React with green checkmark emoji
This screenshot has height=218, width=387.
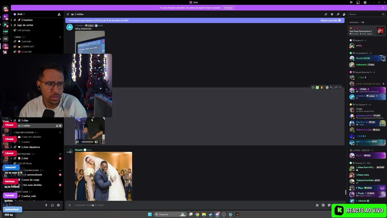(317, 88)
